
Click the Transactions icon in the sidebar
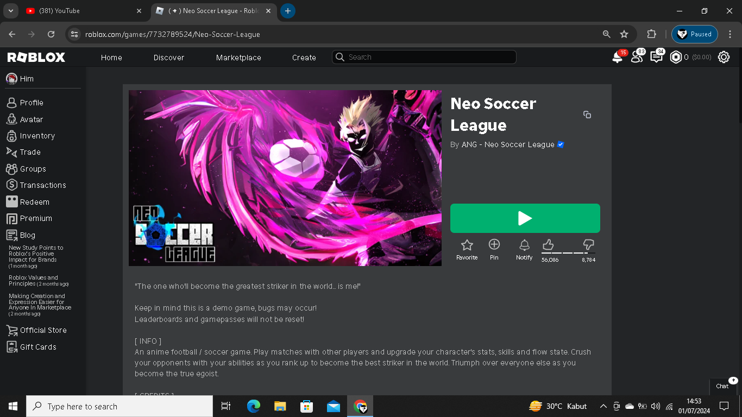pyautogui.click(x=11, y=185)
